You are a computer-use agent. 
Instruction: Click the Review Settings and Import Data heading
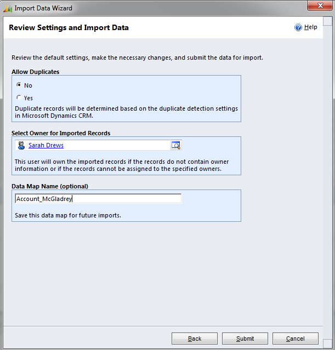tap(69, 27)
